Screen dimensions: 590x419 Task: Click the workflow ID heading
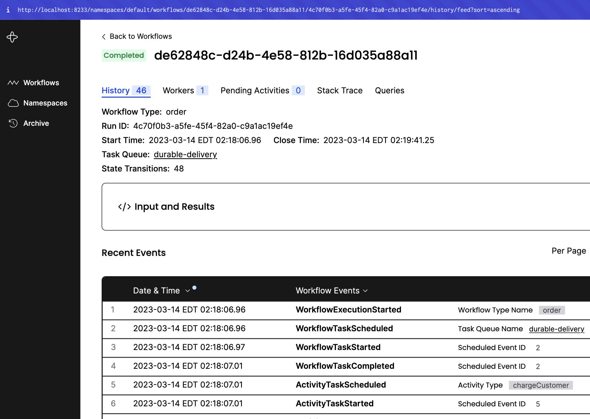(x=286, y=56)
